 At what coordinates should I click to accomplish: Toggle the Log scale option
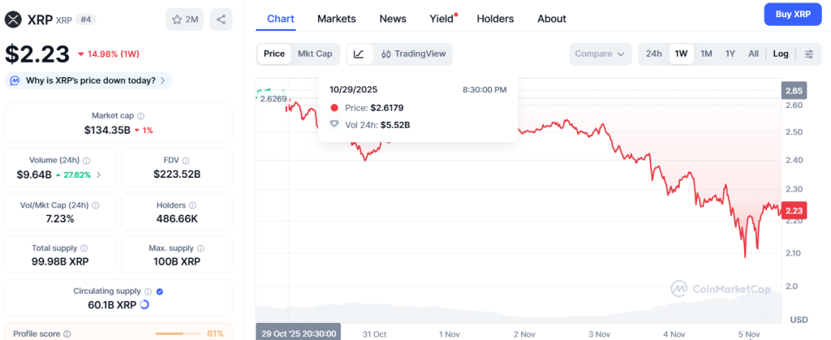781,54
